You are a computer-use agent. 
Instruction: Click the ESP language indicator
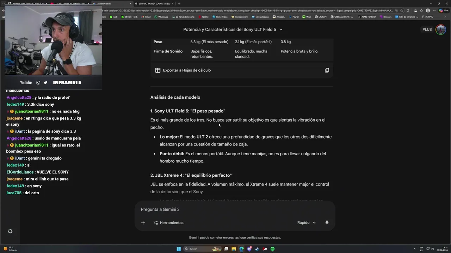click(x=421, y=249)
